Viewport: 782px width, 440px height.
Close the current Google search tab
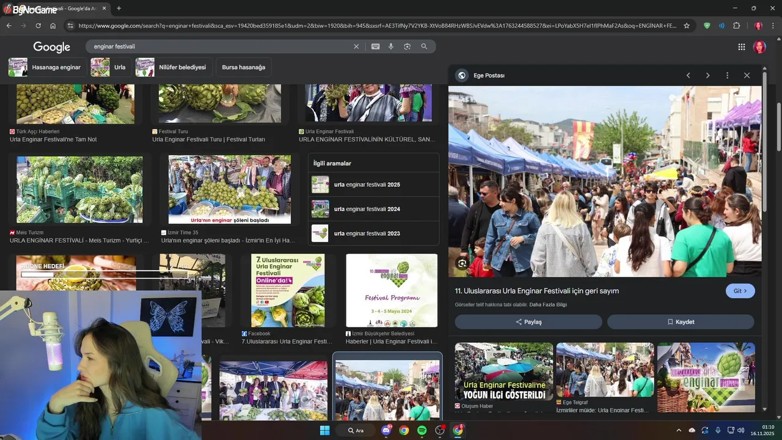tap(104, 9)
